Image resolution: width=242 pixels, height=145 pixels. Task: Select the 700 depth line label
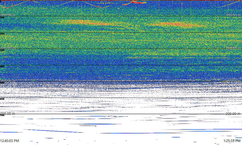[2, 115]
